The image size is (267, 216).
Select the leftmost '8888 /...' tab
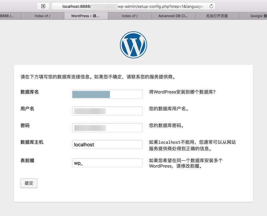[10, 16]
